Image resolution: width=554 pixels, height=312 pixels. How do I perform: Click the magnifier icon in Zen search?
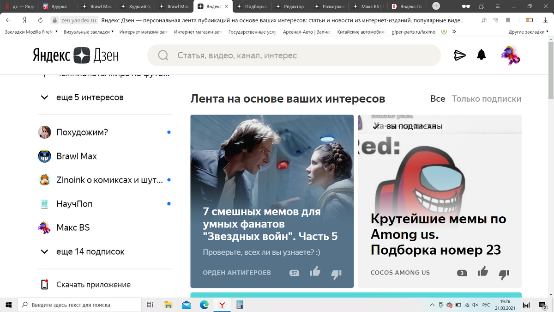tap(163, 55)
